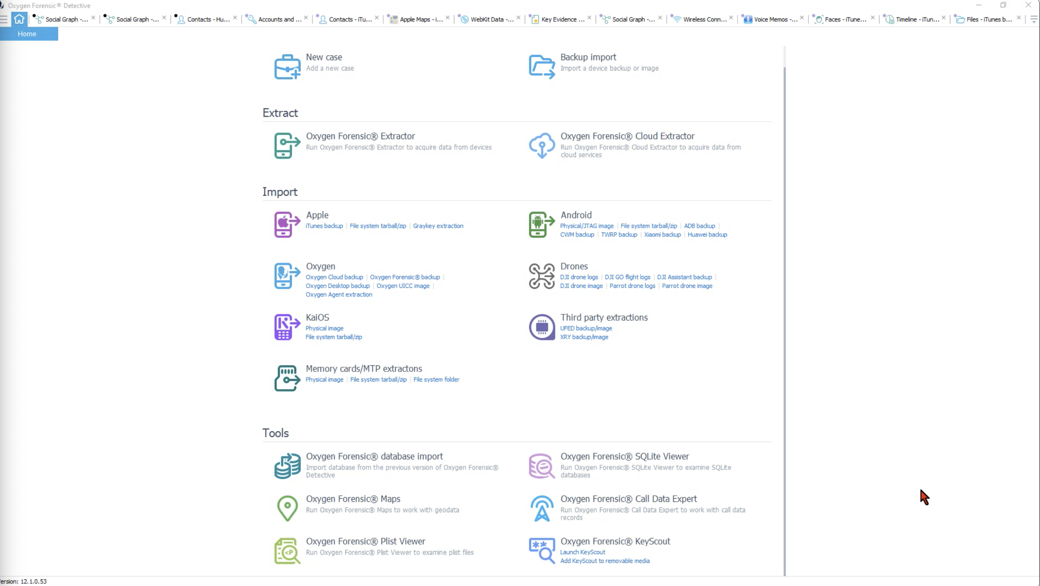Launch the Call Data Expert antenna icon
Screen dimensions: 1040x586
[x=541, y=508]
